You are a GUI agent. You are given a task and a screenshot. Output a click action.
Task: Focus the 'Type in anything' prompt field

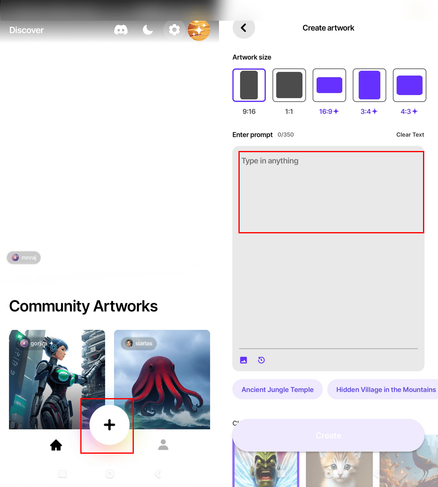[x=331, y=192]
